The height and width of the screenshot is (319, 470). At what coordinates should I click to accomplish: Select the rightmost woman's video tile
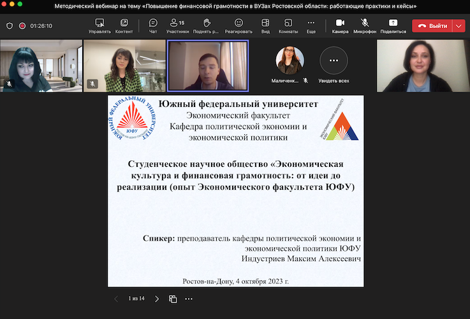click(x=423, y=66)
